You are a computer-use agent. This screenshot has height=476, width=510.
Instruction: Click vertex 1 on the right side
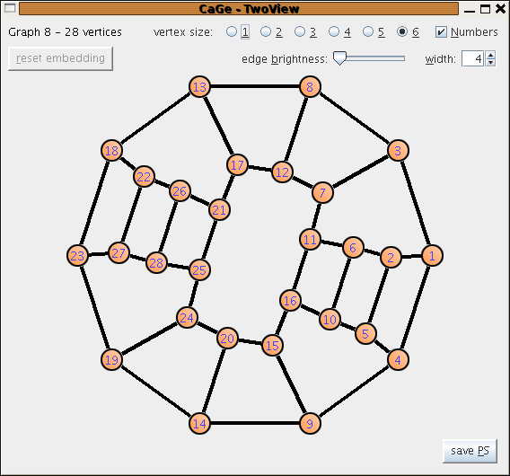432,256
